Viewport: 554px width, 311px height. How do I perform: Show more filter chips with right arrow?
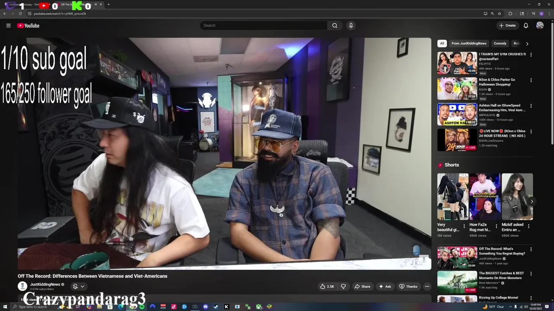(527, 44)
